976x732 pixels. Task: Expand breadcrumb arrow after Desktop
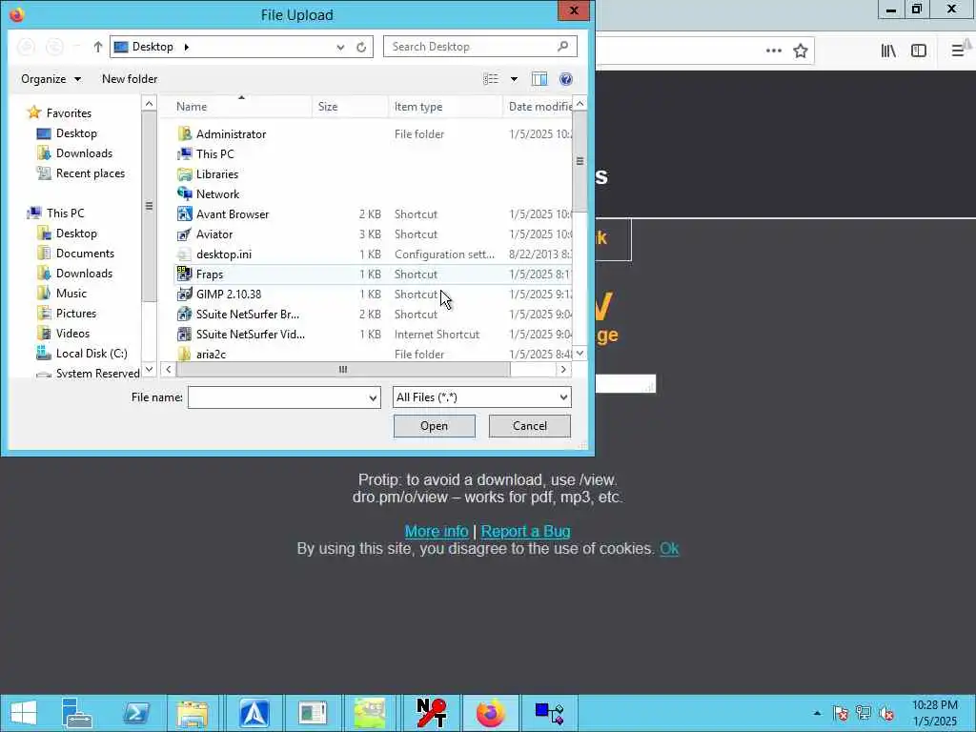click(186, 47)
